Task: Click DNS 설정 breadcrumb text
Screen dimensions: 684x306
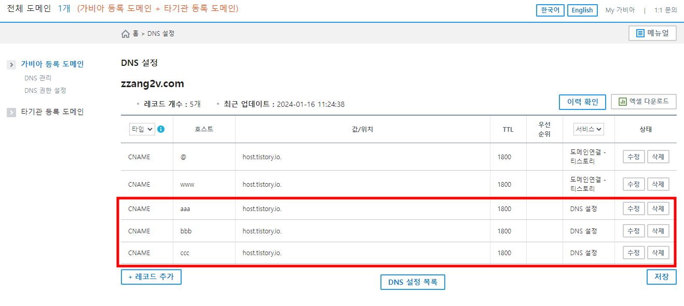Action: (x=161, y=34)
